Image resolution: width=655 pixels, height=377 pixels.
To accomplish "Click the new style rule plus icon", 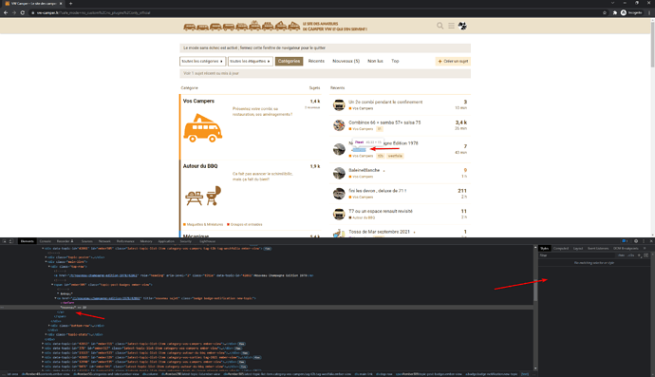I will (x=639, y=255).
